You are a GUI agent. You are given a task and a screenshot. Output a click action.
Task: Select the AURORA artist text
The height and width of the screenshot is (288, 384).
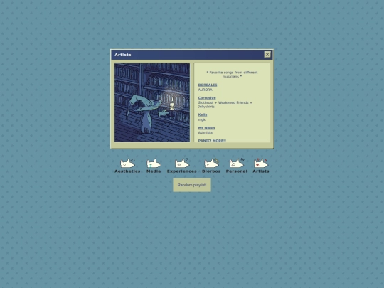pos(206,90)
